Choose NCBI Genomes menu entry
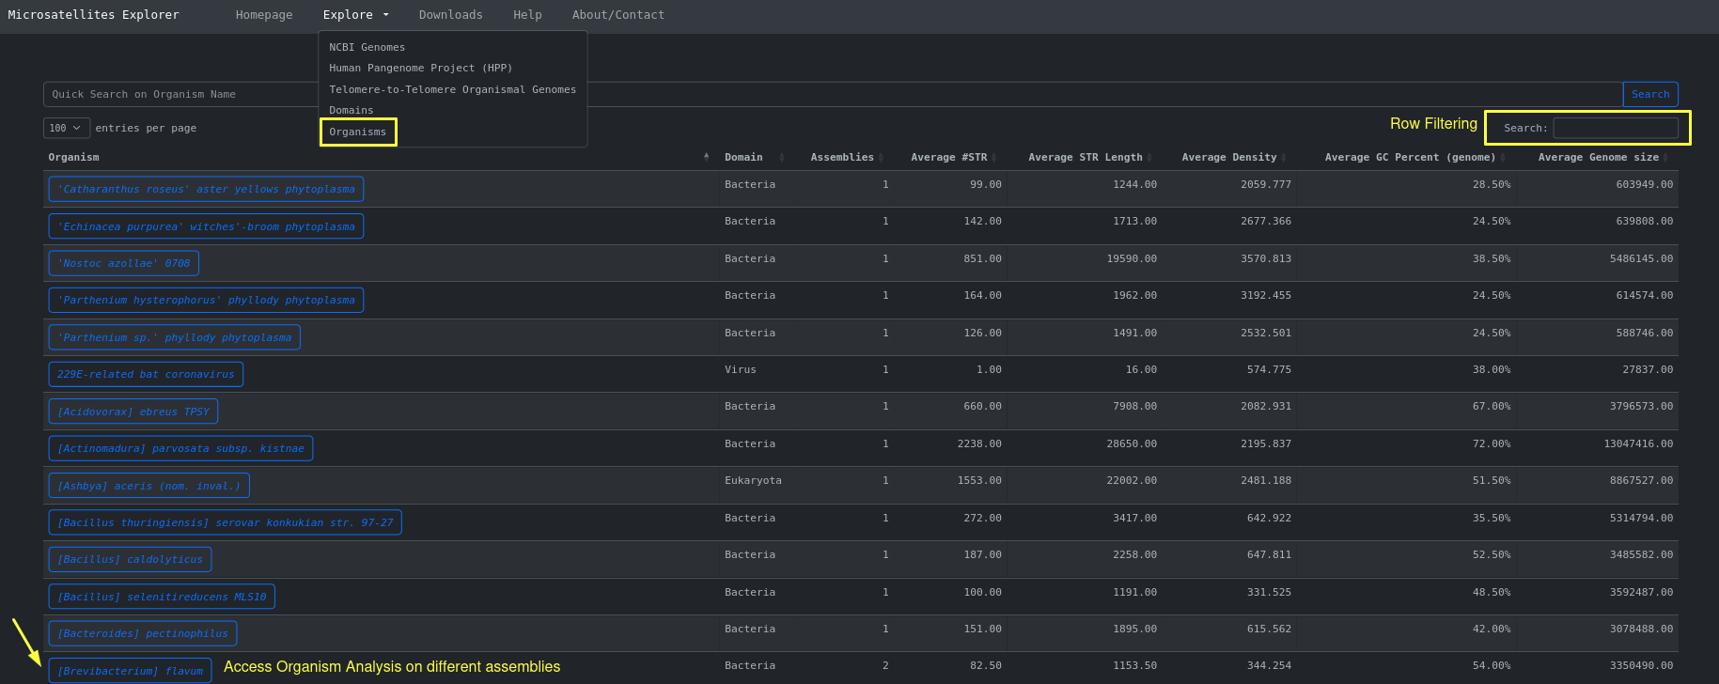The height and width of the screenshot is (684, 1719). tap(367, 48)
